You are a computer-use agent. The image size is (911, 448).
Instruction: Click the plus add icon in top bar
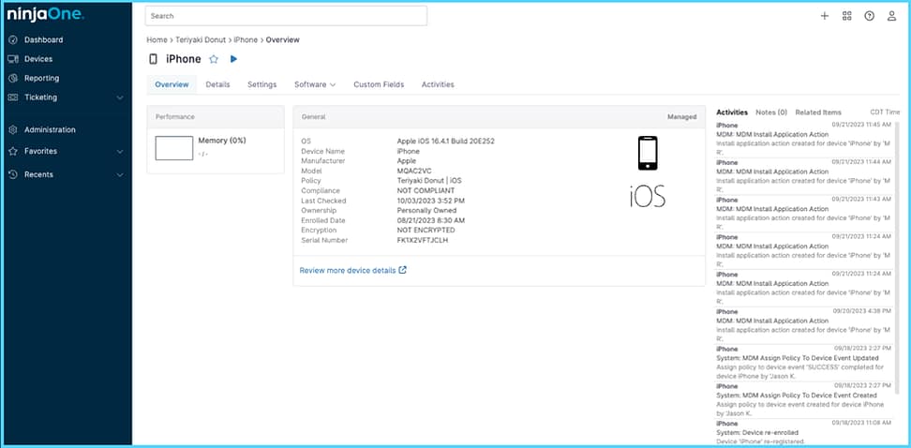[824, 16]
